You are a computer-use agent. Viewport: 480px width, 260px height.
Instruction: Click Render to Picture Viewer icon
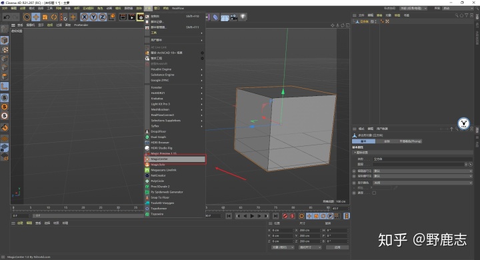[x=131, y=17]
